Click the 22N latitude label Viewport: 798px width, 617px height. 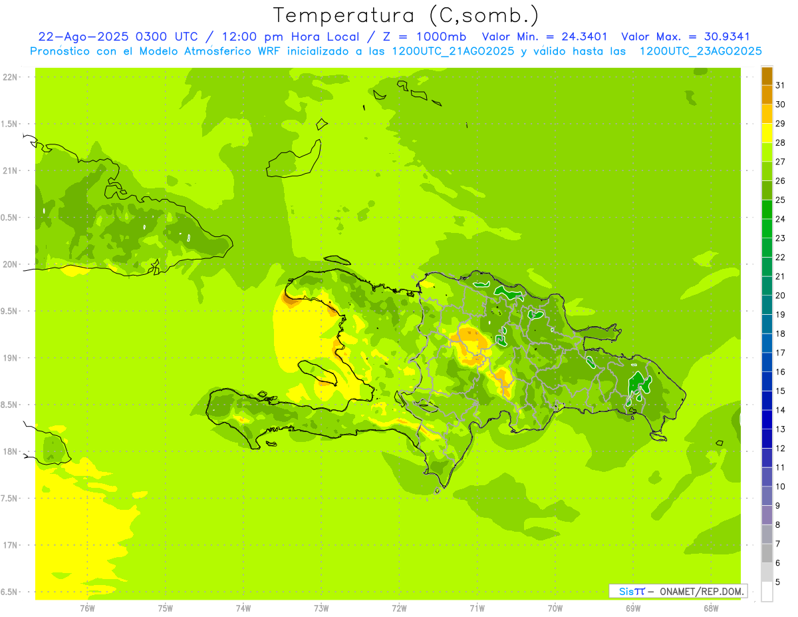click(x=11, y=77)
